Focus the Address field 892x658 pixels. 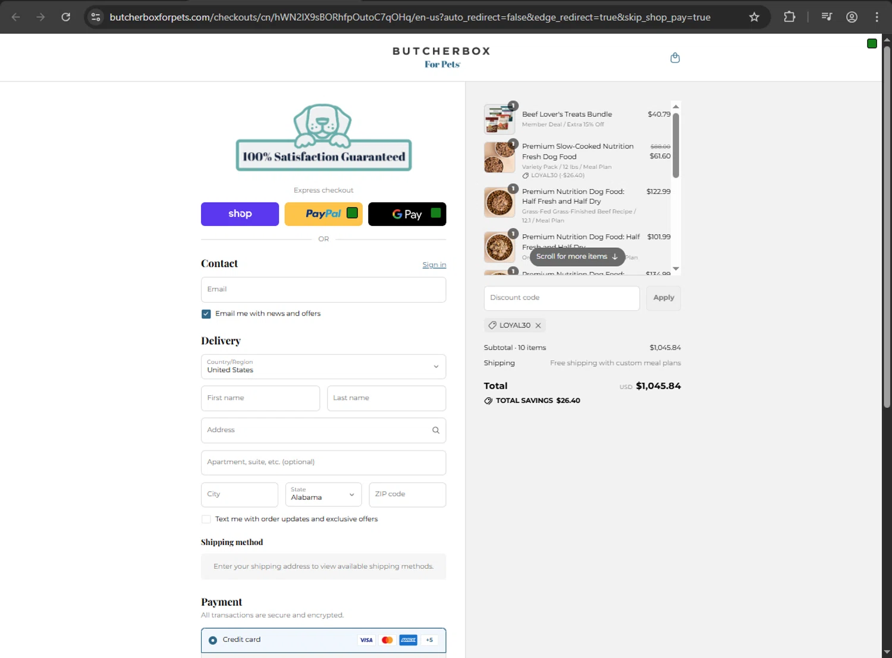click(323, 430)
